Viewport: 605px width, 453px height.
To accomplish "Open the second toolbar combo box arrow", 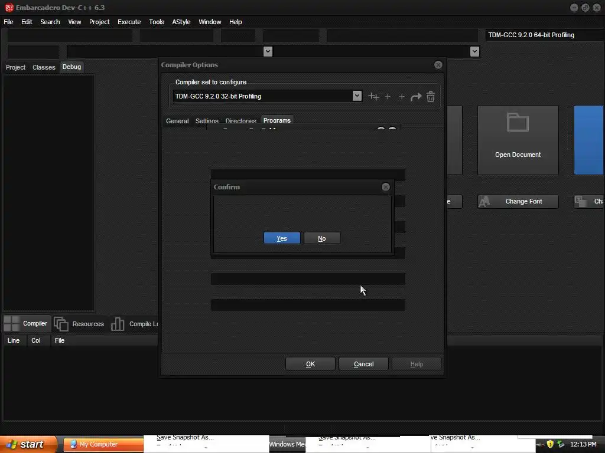I will pos(474,51).
